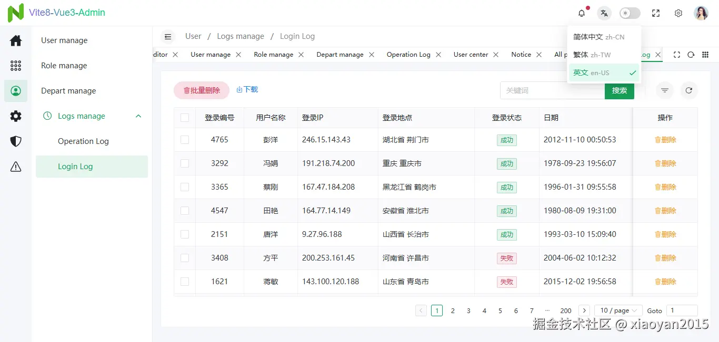The width and height of the screenshot is (719, 342).
Task: Open the 10 / page size dropdown
Action: (618, 310)
